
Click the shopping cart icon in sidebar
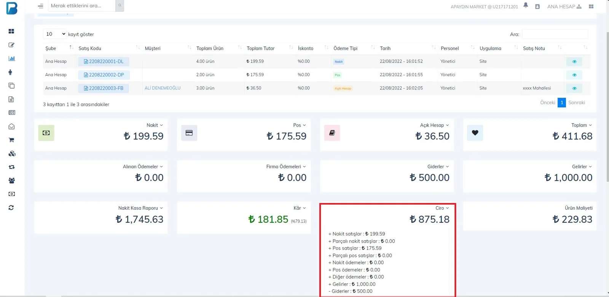click(x=11, y=140)
